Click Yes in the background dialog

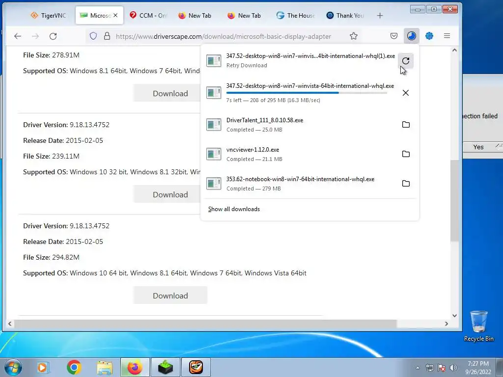tap(478, 147)
